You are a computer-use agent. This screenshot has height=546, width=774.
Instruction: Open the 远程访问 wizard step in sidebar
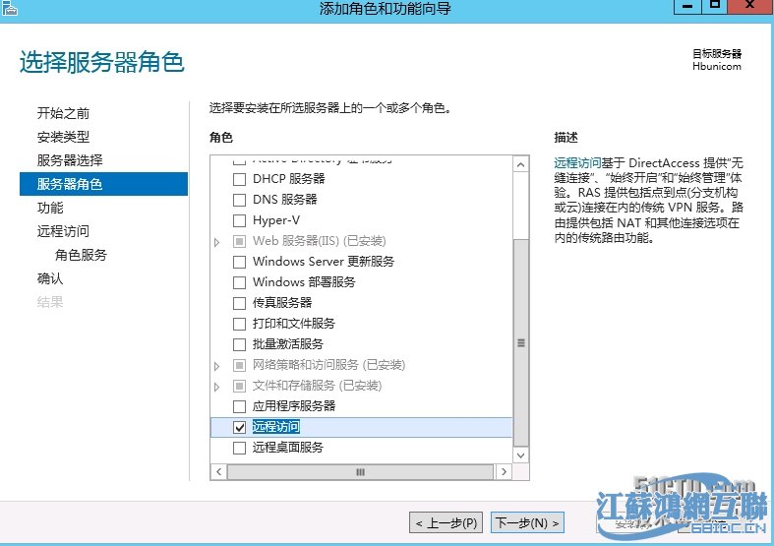(63, 231)
